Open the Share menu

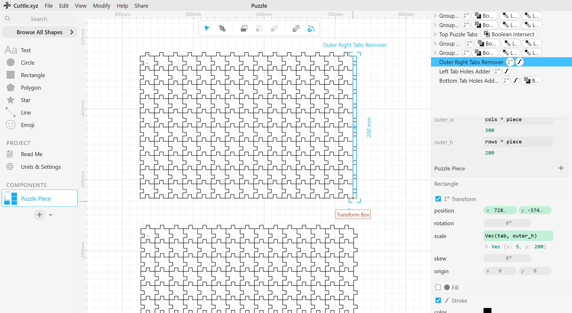(141, 6)
